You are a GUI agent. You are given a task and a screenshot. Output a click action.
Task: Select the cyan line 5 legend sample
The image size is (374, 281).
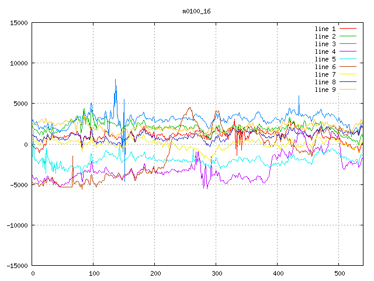(348, 59)
